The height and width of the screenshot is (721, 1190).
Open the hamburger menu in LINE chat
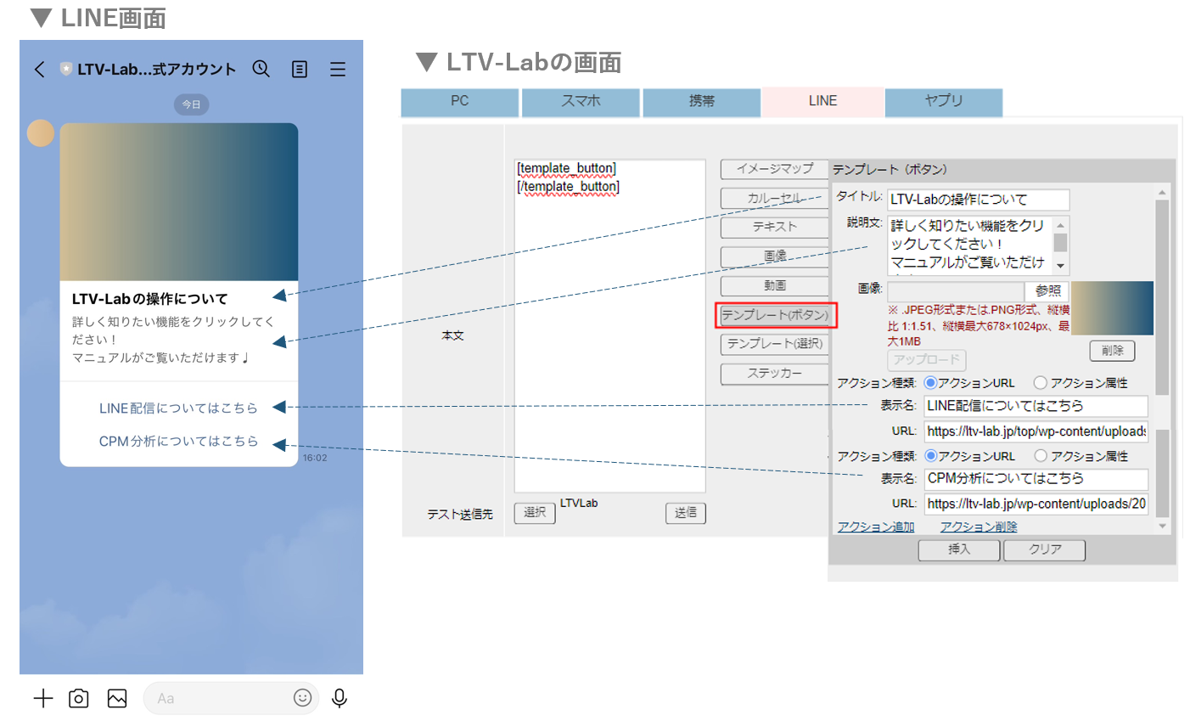(x=338, y=70)
